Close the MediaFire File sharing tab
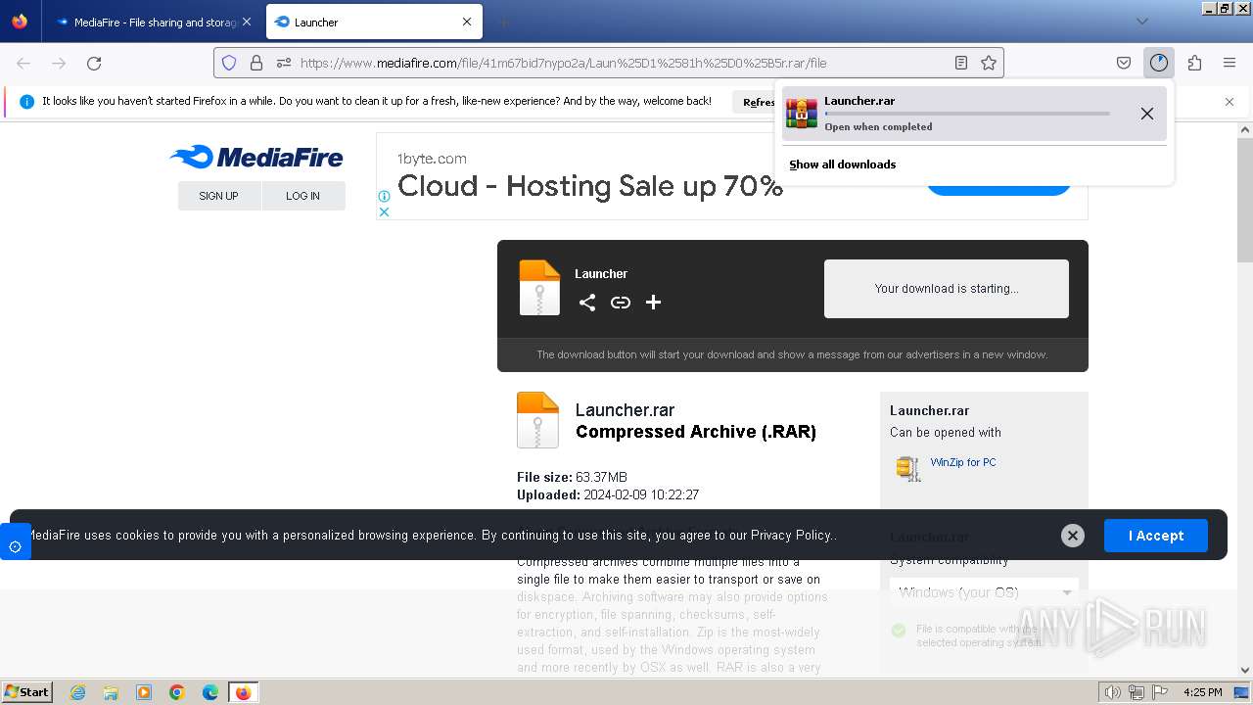 pos(246,22)
